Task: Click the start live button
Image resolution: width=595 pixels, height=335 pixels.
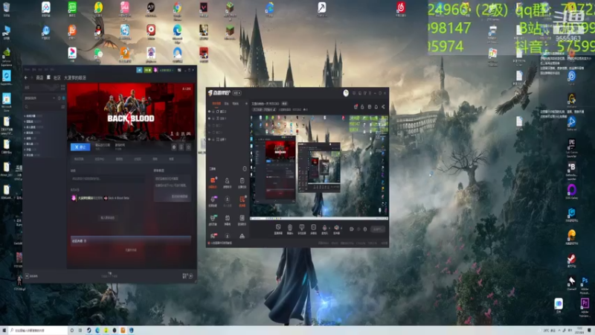Action: pyautogui.click(x=378, y=229)
